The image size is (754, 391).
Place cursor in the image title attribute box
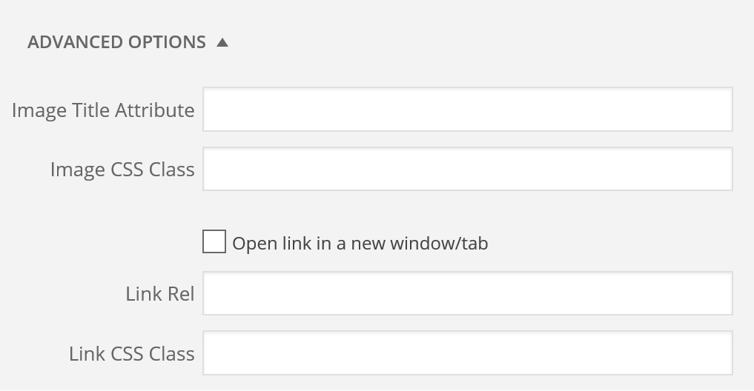[x=467, y=109]
